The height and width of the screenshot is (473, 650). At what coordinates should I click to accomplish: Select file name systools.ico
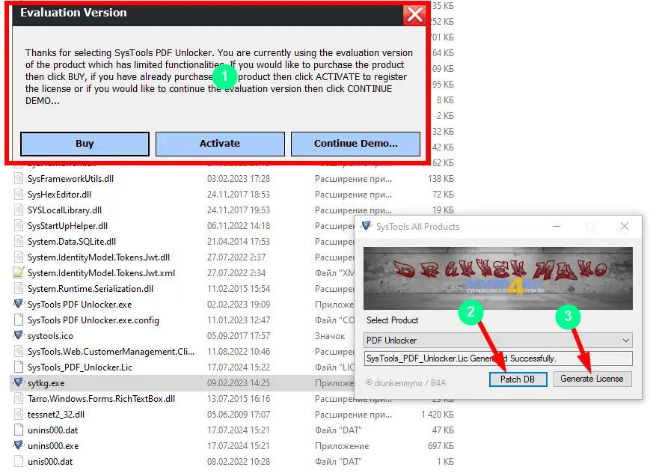click(50, 336)
